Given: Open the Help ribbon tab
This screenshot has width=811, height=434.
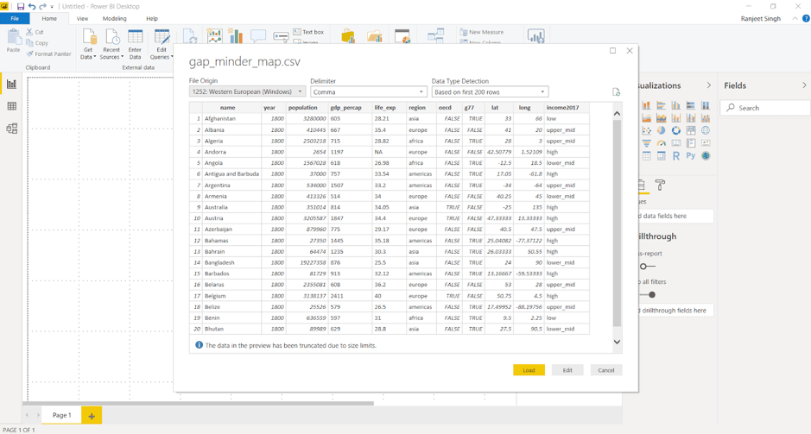Looking at the screenshot, I should tap(151, 19).
